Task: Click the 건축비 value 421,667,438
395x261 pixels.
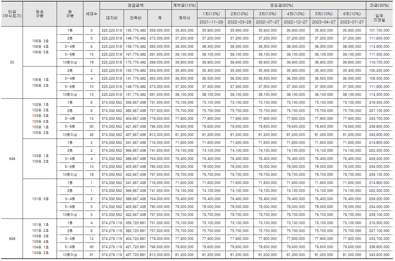Action: click(x=136, y=127)
